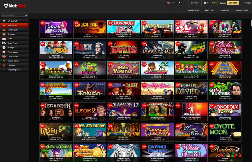Open the mail inbox envelope icon
This screenshot has height=162, width=252.
(205, 3)
